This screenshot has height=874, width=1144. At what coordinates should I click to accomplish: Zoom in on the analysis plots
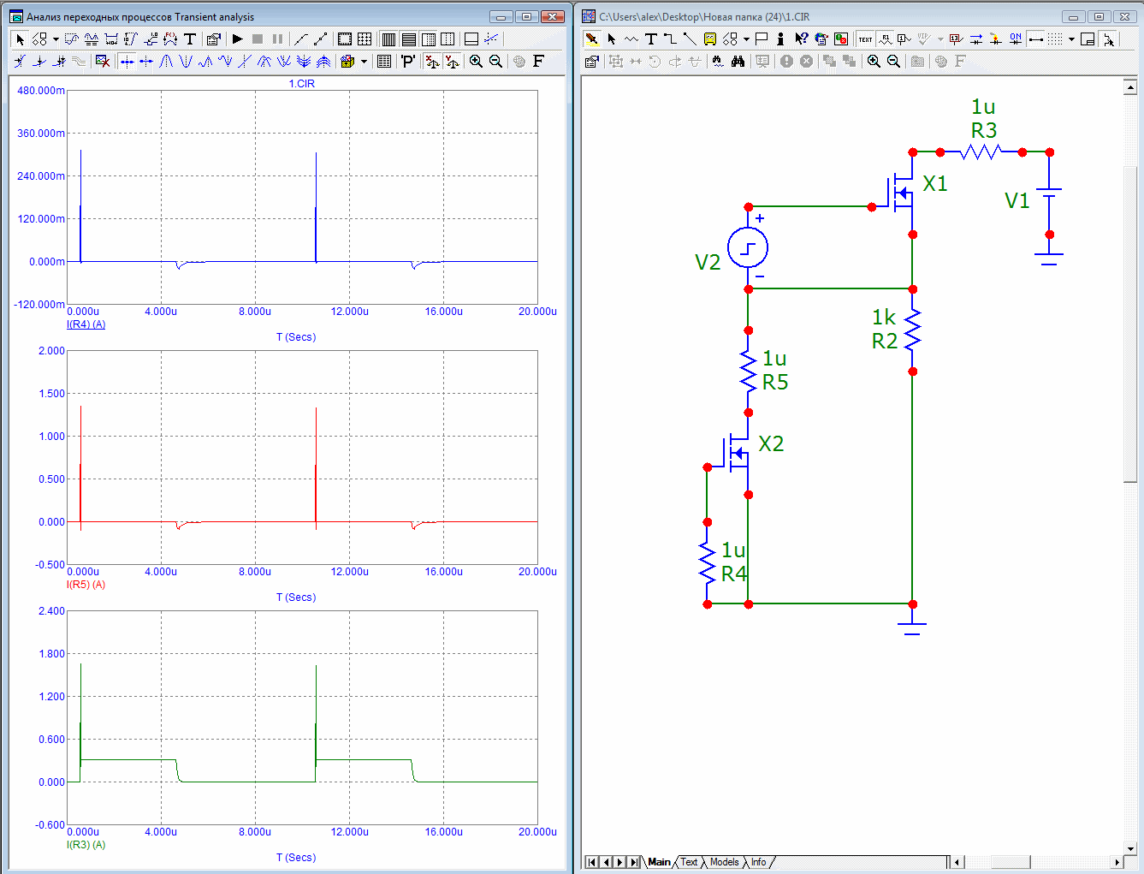click(x=476, y=61)
